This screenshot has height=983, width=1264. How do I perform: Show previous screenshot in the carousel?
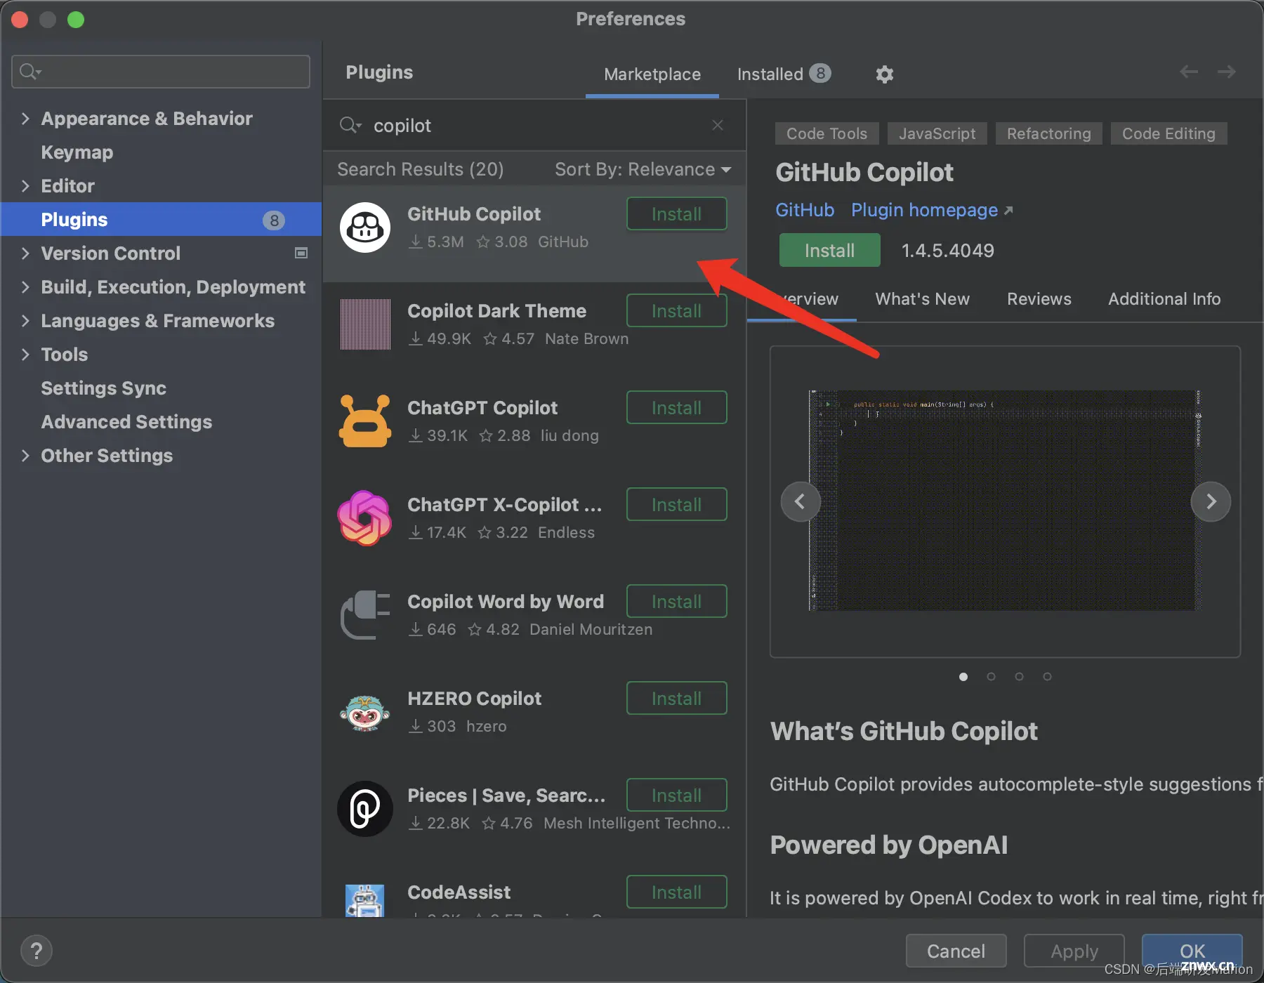click(x=801, y=501)
